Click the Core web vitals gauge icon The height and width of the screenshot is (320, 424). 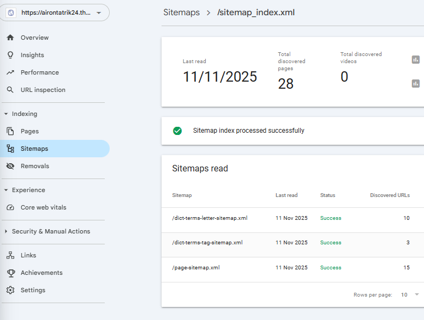point(10,207)
